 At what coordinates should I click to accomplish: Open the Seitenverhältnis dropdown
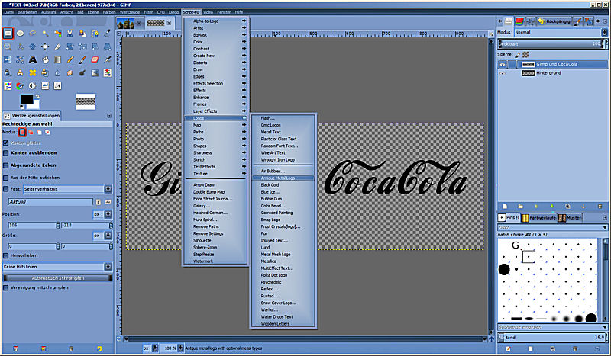tap(67, 189)
